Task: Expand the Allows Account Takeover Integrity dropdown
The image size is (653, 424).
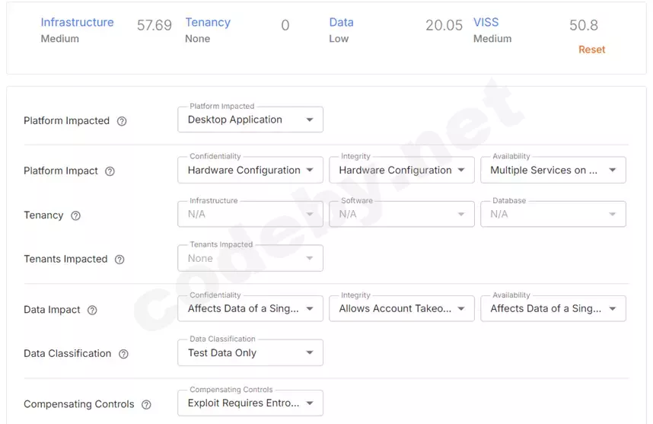Action: (401, 309)
